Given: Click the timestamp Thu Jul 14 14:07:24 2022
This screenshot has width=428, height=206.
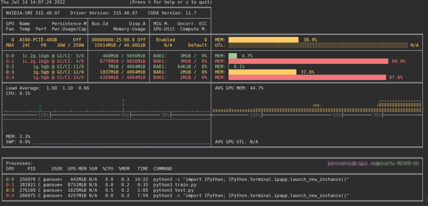Looking at the screenshot, I should pyautogui.click(x=33, y=2).
